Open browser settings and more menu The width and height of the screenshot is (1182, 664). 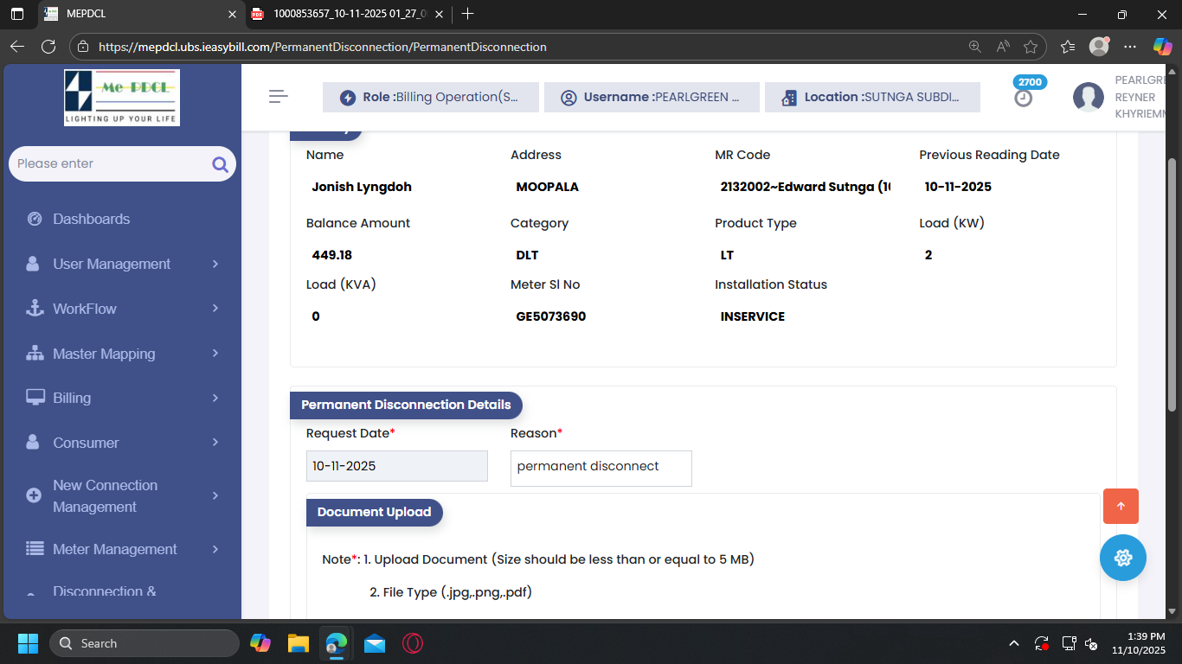pos(1130,47)
